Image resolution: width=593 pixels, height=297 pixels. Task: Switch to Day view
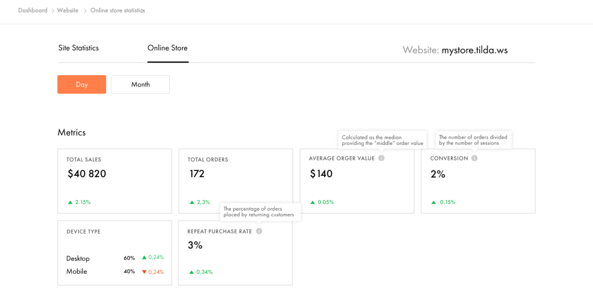pos(82,85)
